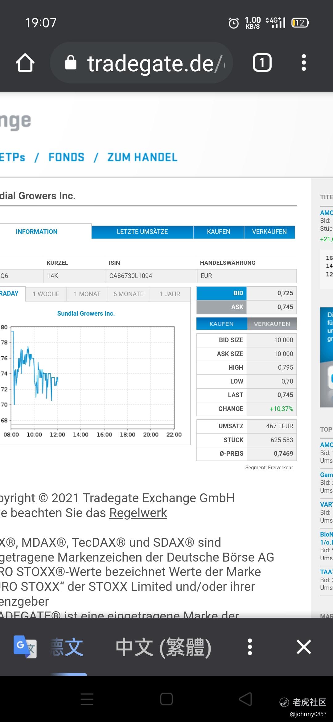Select the 中文 (繁體) translation language

(163, 647)
